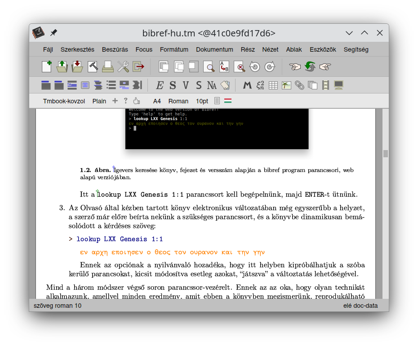
Task: Create a new document with the new-file icon
Action: [47, 67]
